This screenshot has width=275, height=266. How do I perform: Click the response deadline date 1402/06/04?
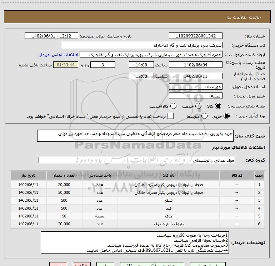pyautogui.click(x=196, y=65)
